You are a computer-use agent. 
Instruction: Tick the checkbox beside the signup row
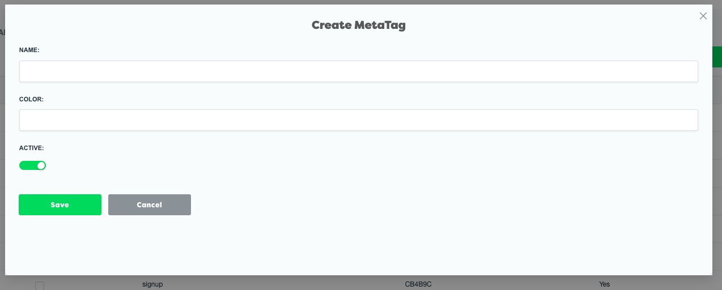[x=40, y=285]
